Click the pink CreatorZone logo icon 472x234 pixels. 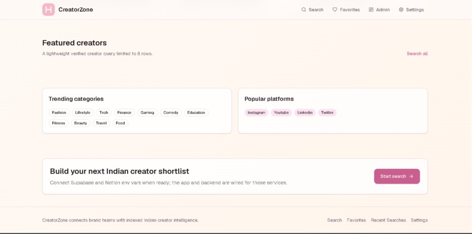(48, 9)
